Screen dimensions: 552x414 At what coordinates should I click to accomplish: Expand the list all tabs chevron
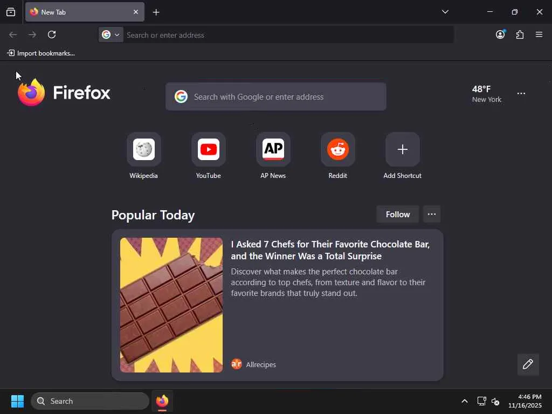445,12
